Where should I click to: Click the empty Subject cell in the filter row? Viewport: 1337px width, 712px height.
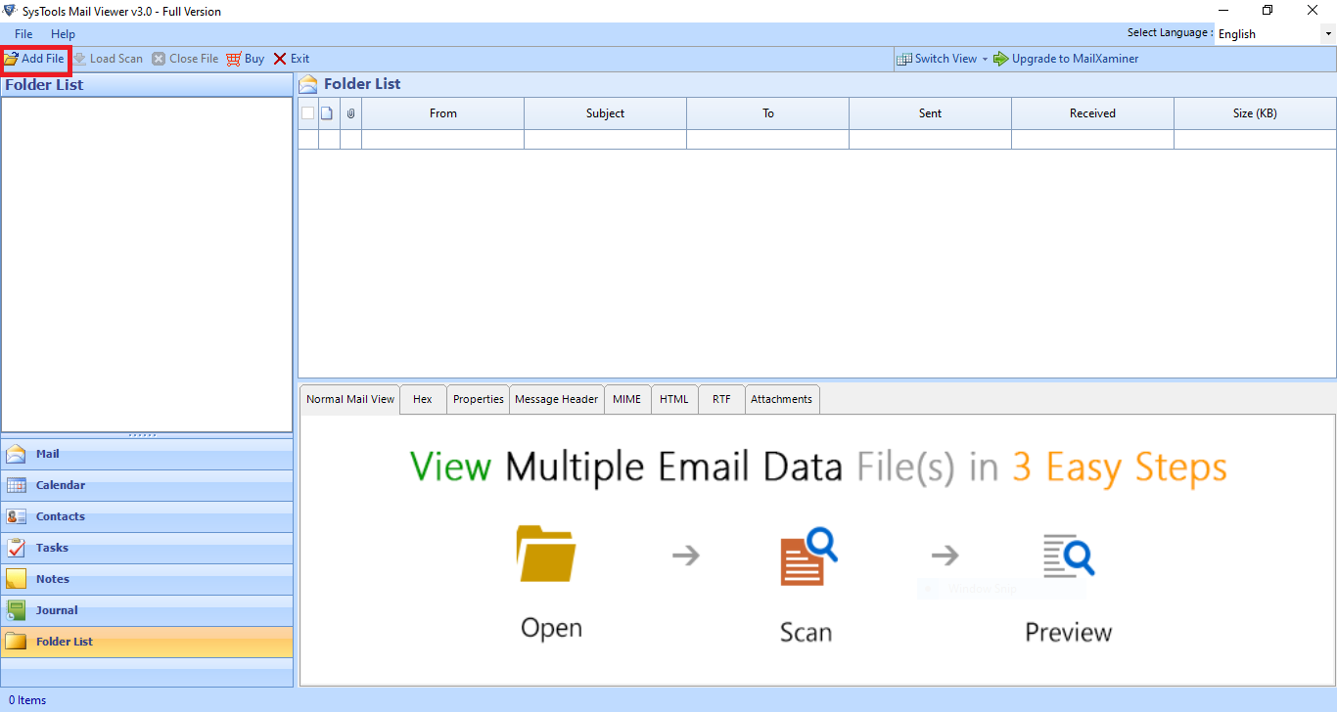tap(605, 140)
